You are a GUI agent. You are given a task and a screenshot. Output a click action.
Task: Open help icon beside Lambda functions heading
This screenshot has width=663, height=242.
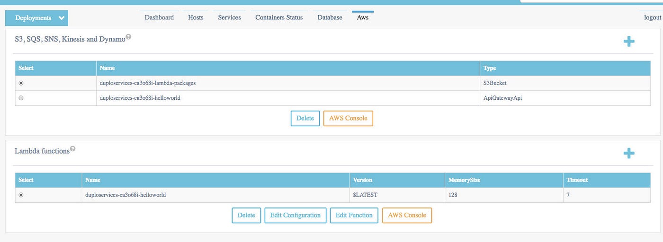click(x=73, y=149)
